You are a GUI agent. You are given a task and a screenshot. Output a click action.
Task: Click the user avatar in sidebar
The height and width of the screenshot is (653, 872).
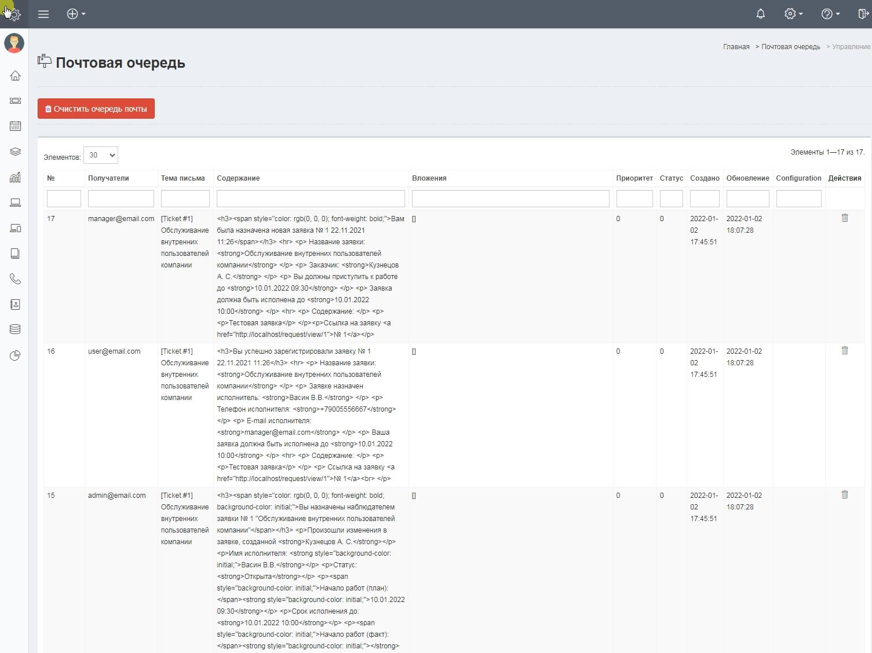pos(14,43)
